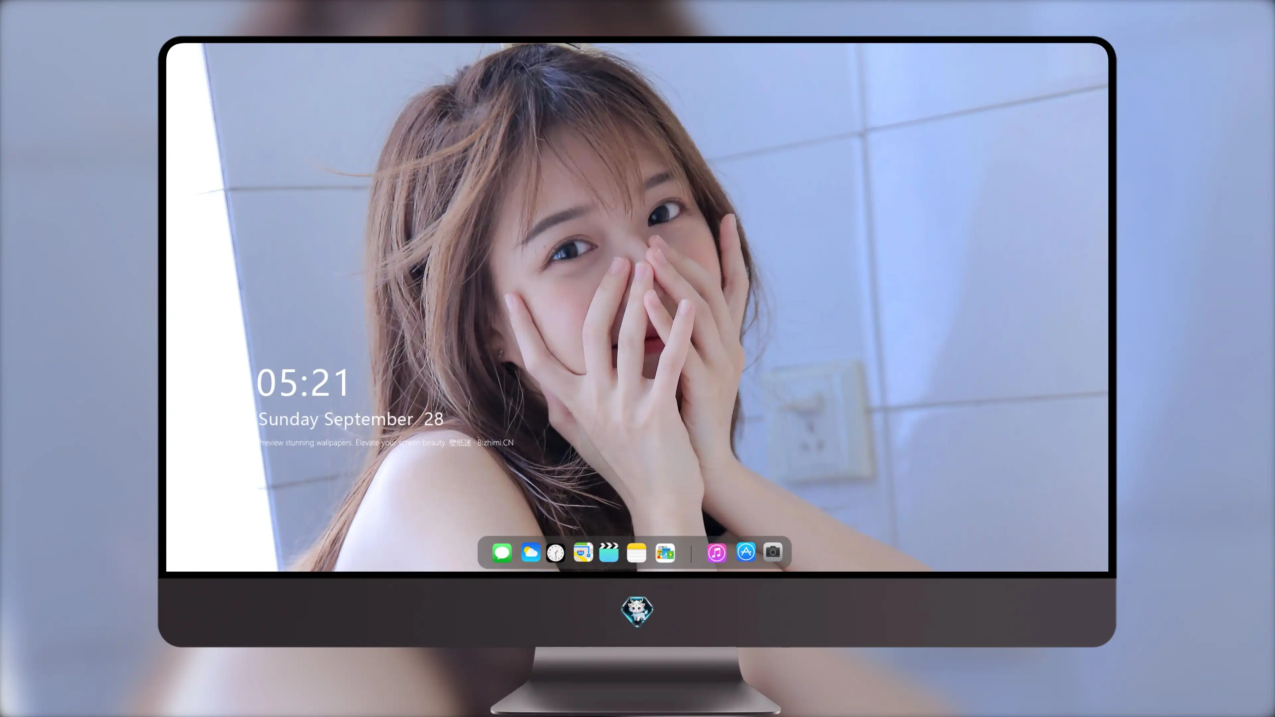Click the 'Sunday September 28' date text
Viewport: 1275px width, 717px height.
coord(350,419)
